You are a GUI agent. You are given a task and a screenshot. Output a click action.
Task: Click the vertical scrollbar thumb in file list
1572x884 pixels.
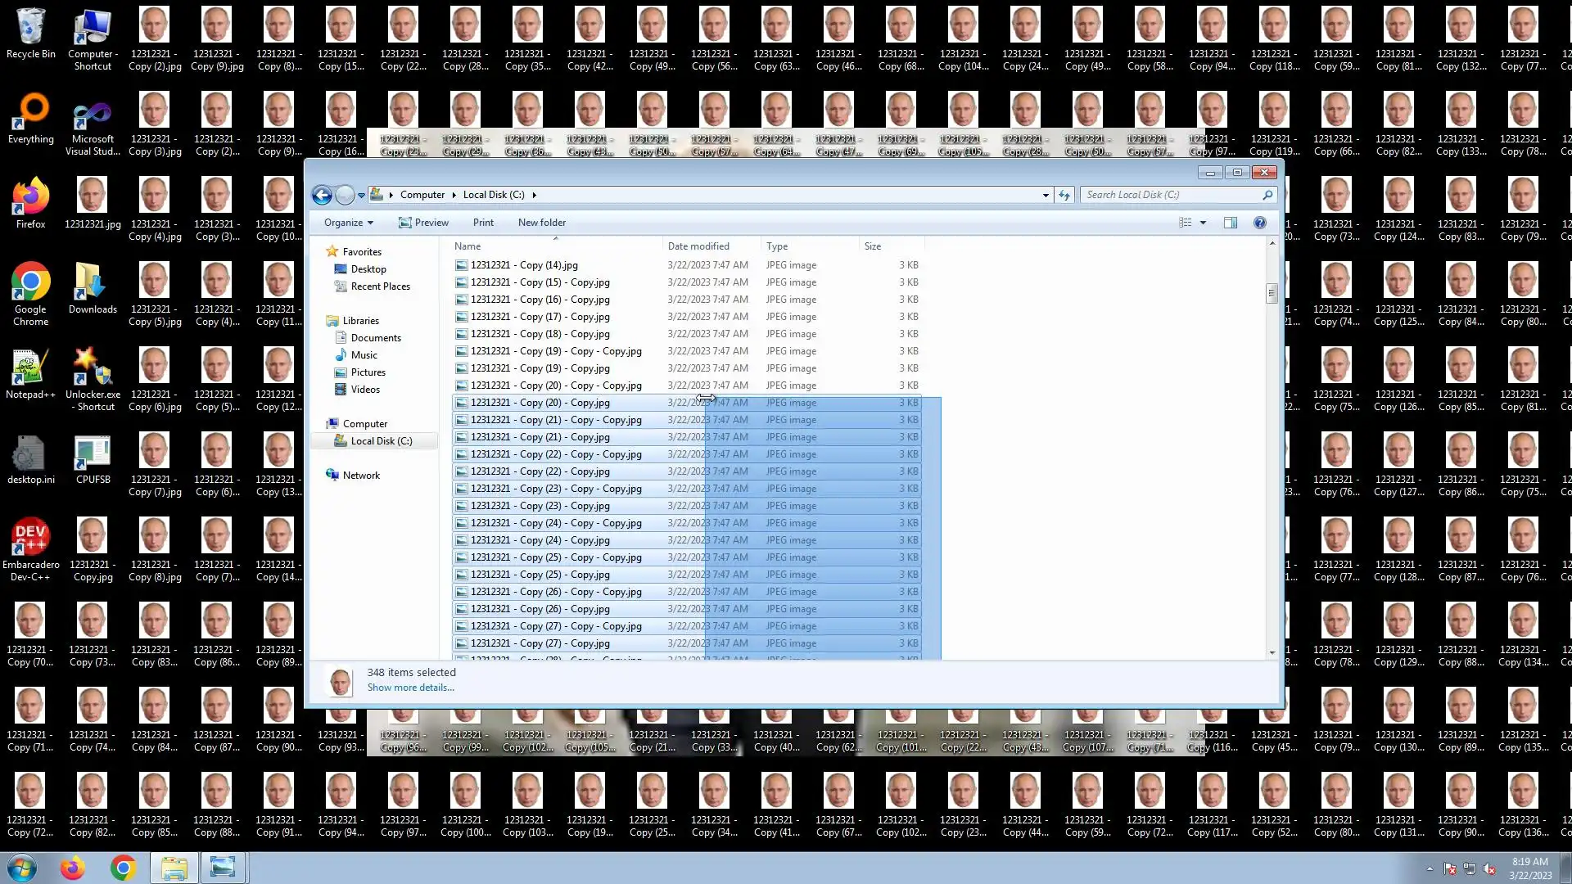tap(1272, 293)
